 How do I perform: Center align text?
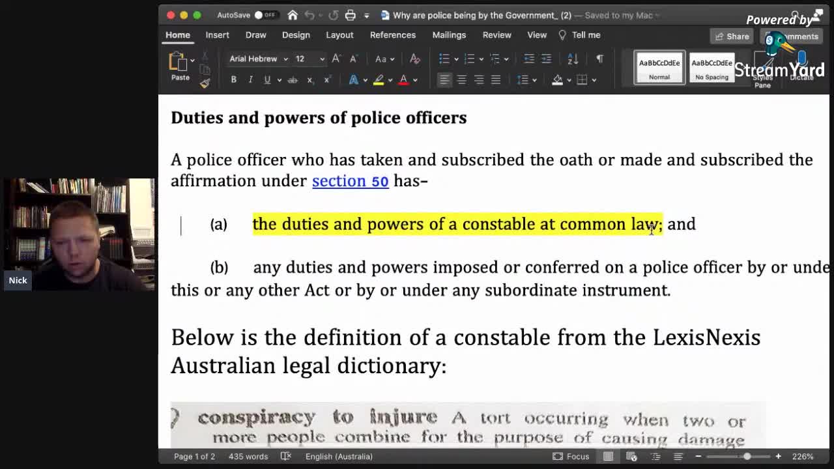click(461, 79)
